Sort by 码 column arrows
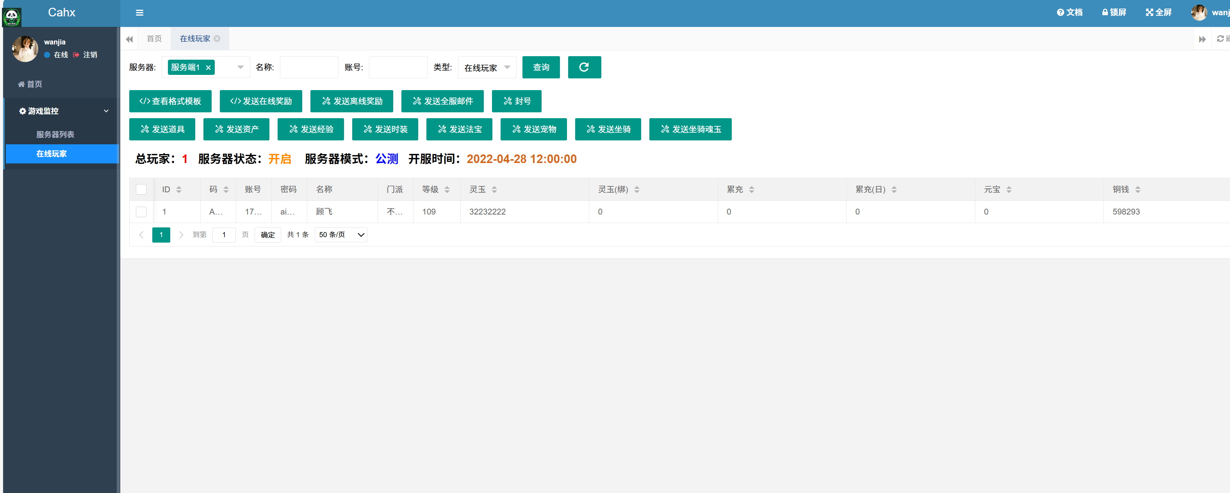 click(226, 189)
